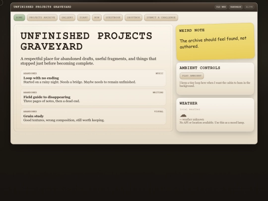
Task: Switch to the Diary tab
Action: (83, 17)
